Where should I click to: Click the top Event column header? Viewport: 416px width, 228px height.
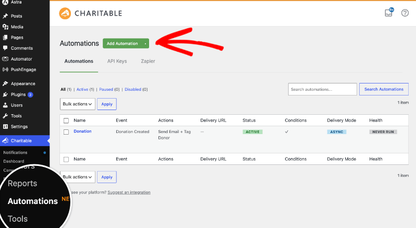[121, 120]
